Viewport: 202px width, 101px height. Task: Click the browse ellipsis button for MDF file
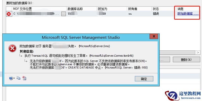[63, 14]
